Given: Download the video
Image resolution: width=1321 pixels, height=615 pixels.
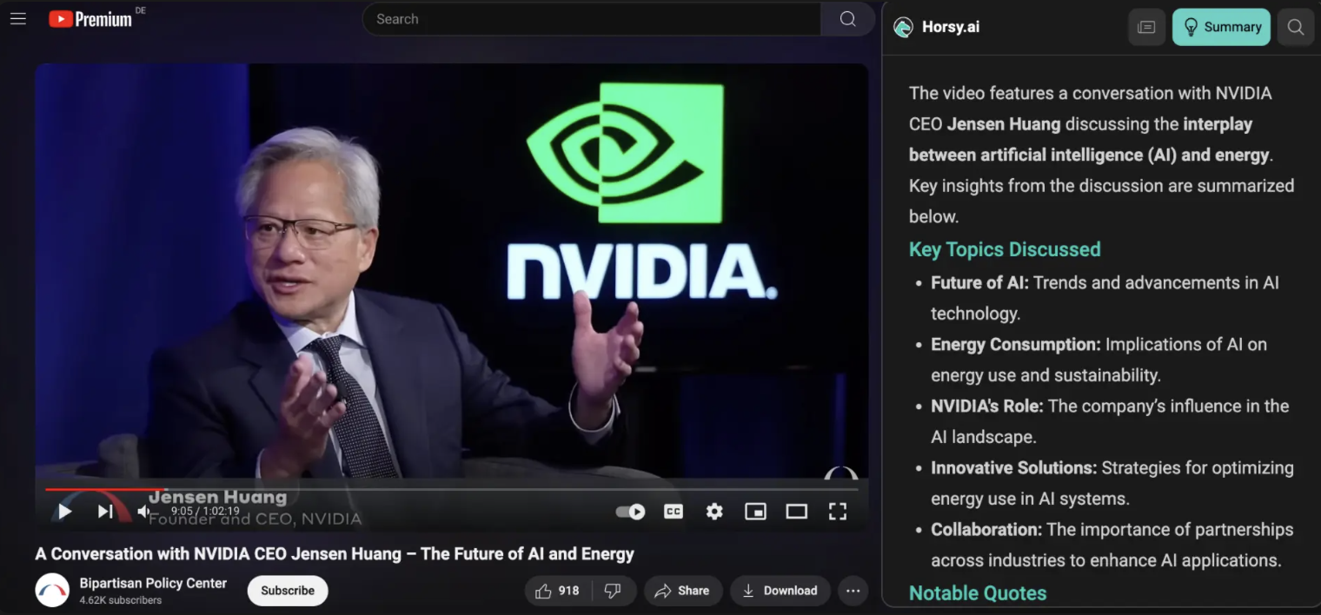Looking at the screenshot, I should [780, 591].
